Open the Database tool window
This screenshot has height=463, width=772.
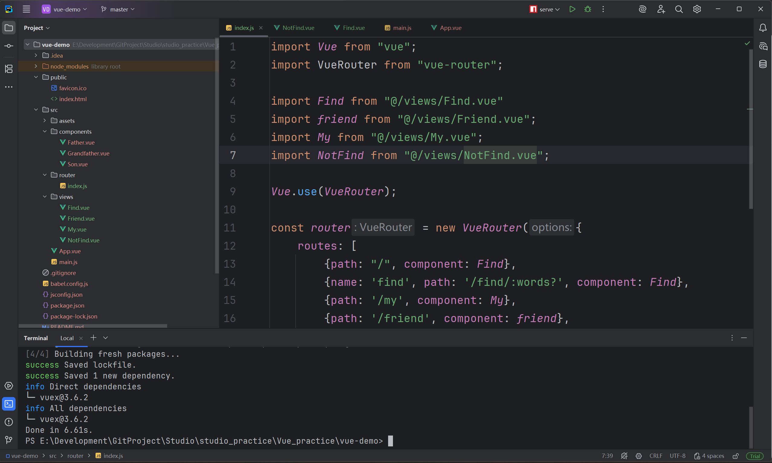click(x=763, y=64)
